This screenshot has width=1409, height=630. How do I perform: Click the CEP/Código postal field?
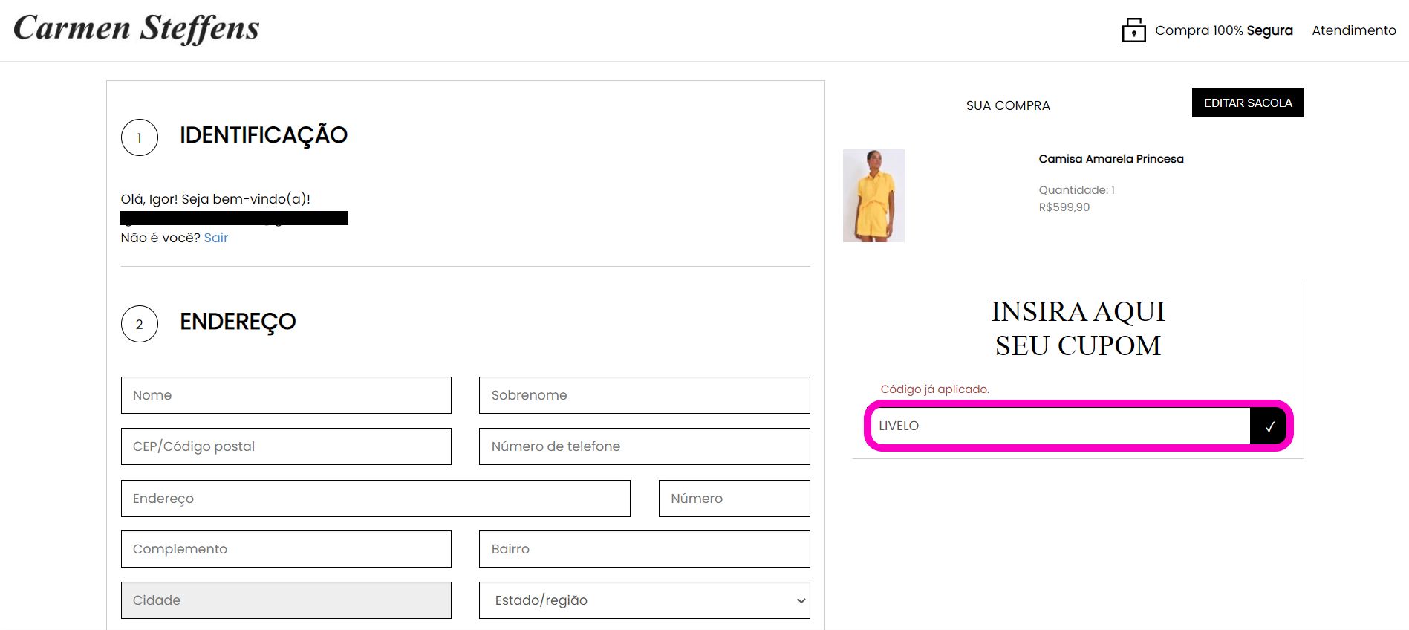click(286, 446)
